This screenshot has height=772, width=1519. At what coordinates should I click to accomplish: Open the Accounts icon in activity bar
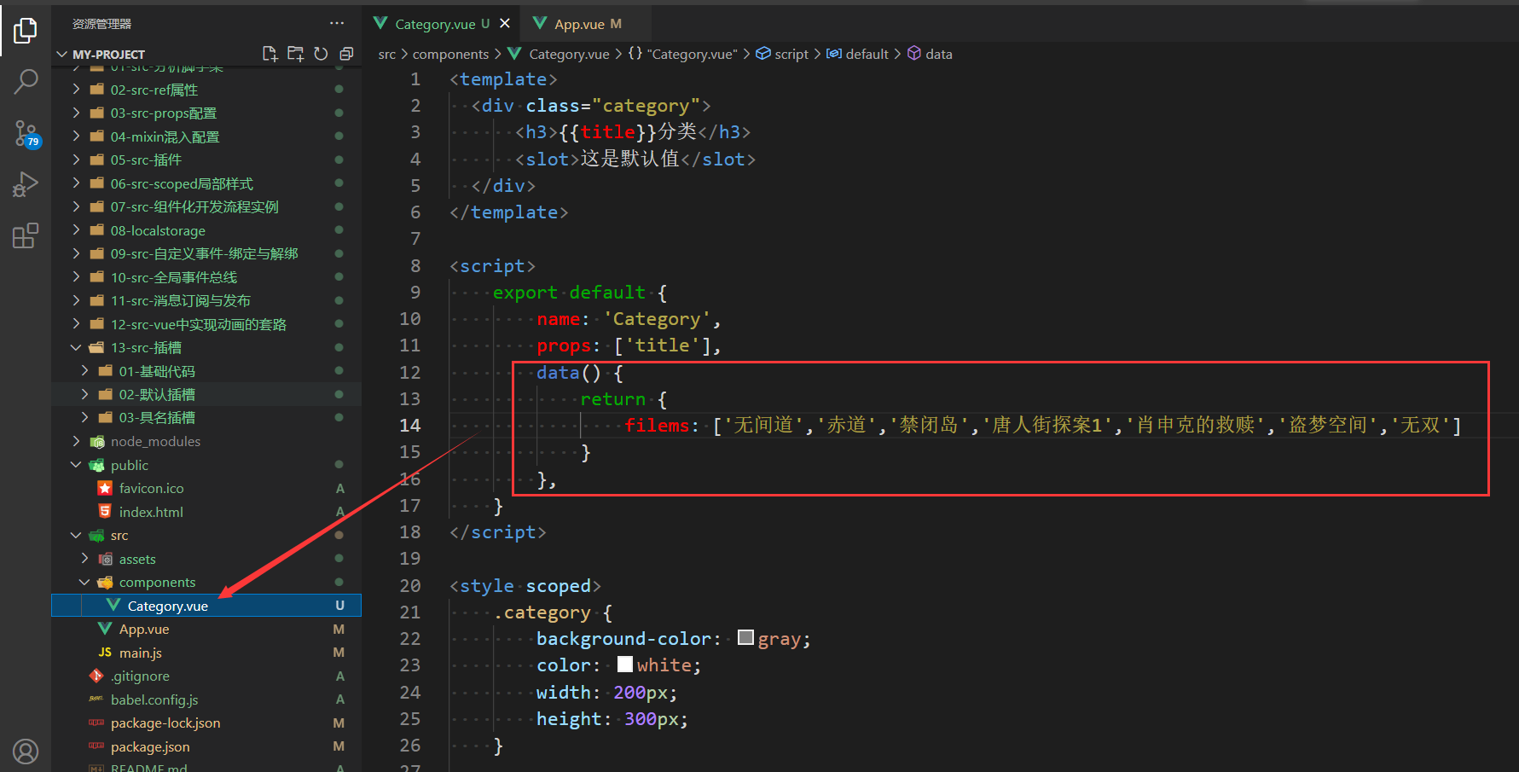(26, 752)
